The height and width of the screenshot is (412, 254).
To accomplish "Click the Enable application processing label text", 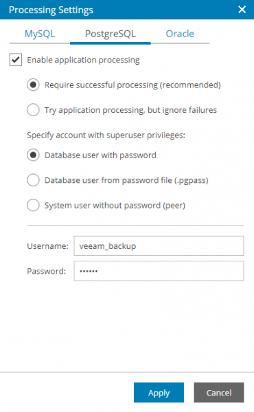I will pyautogui.click(x=83, y=60).
